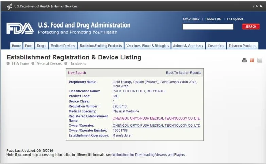Click 'Physical Medicine' specialty value
The width and height of the screenshot is (266, 164).
pyautogui.click(x=126, y=111)
